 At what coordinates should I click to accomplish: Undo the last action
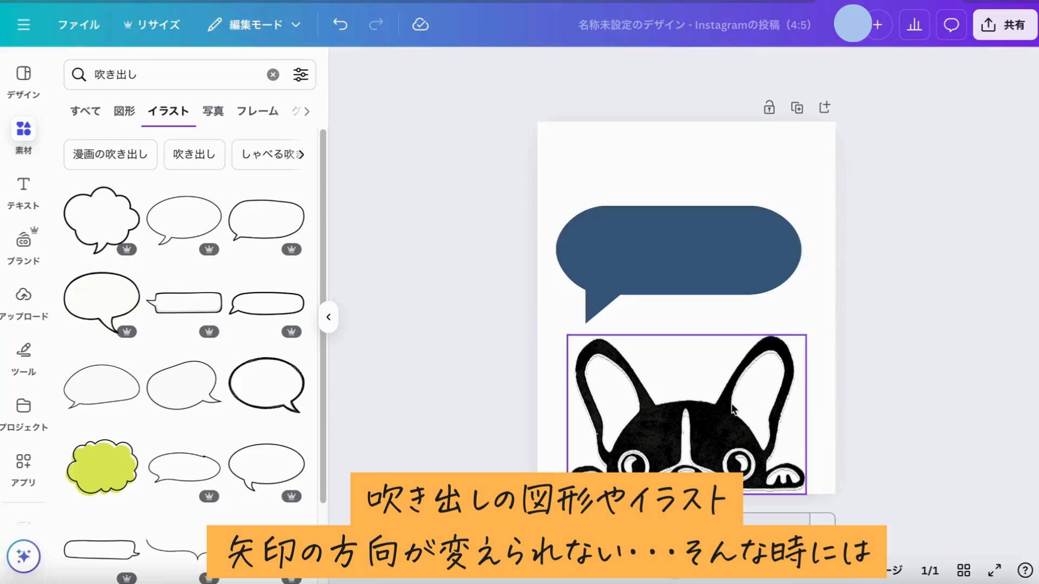[x=340, y=24]
